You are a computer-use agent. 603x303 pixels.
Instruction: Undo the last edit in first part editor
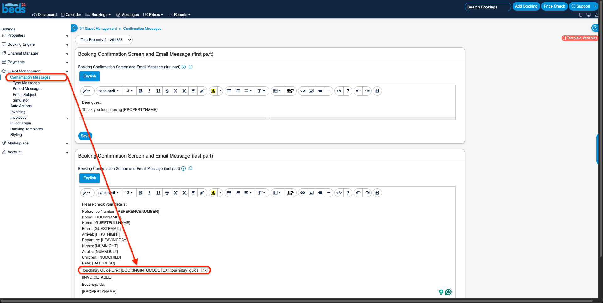click(358, 91)
